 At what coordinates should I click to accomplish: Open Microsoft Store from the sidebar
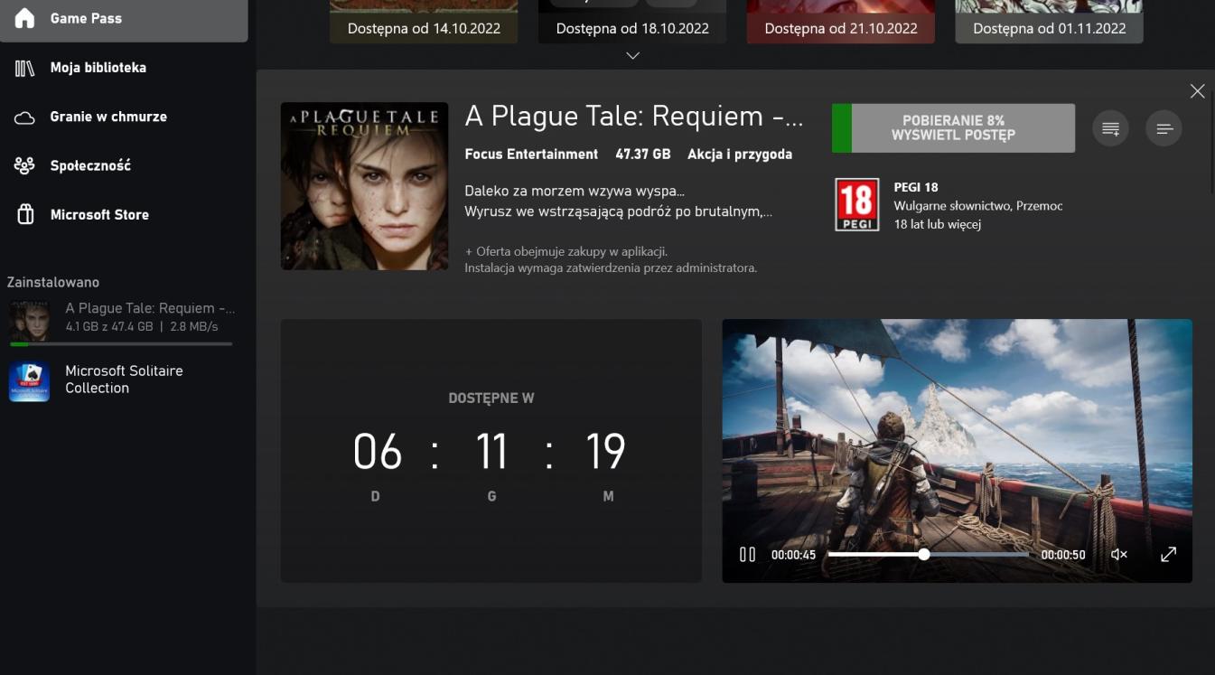(99, 214)
